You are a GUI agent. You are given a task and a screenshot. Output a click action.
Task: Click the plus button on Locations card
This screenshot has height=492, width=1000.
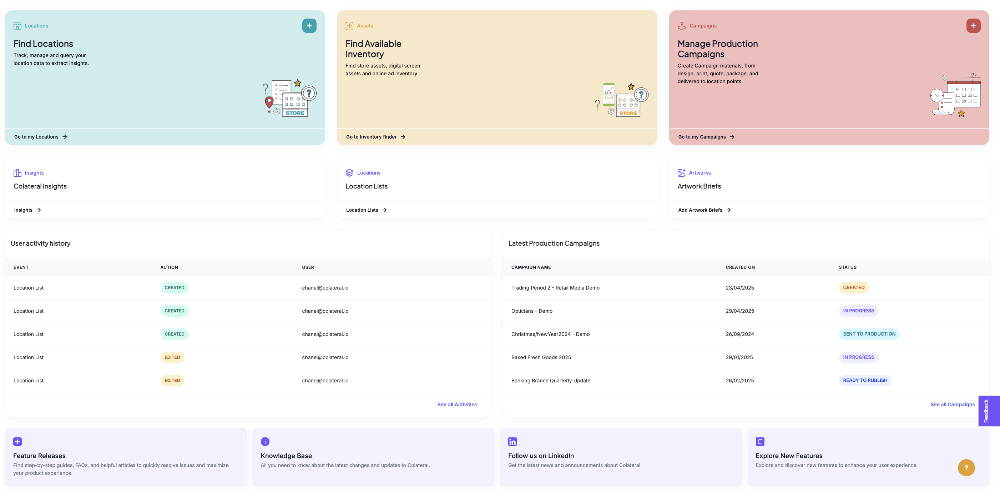point(309,26)
